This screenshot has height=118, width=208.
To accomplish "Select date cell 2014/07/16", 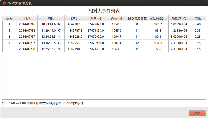I will pyautogui.click(x=27, y=24).
